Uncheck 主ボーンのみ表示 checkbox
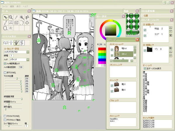Image resolution: width=175 pixels, height=131 pixels. point(145,68)
